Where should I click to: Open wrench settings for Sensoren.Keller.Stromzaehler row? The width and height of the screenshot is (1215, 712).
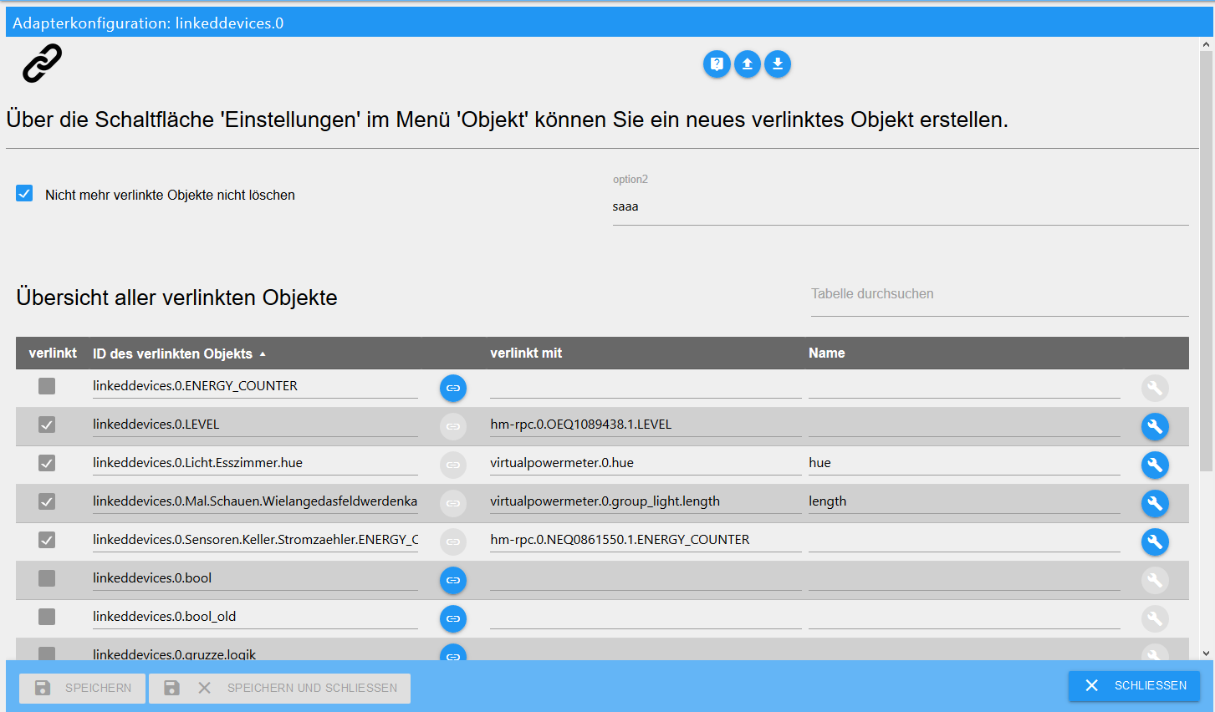[1155, 542]
